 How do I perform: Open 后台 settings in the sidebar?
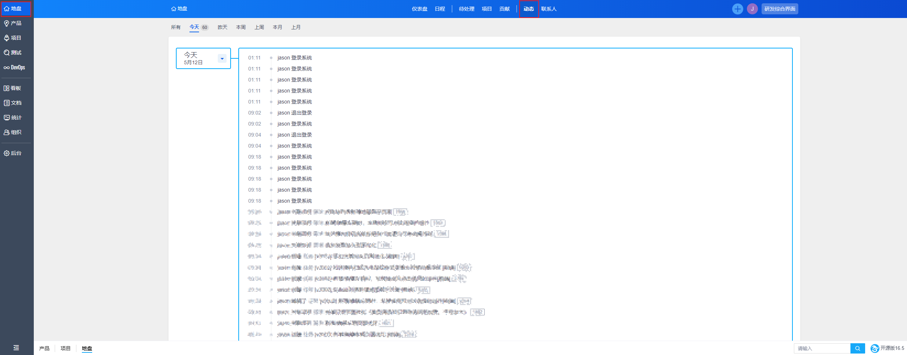tap(13, 153)
